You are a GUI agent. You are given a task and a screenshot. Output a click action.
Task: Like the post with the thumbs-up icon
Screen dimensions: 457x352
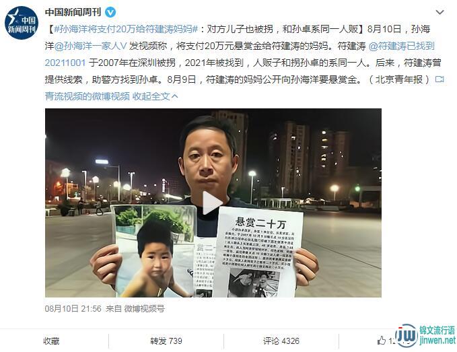click(x=382, y=341)
